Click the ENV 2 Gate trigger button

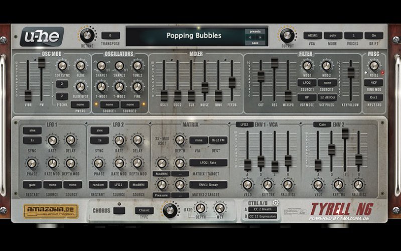pyautogui.click(x=322, y=124)
